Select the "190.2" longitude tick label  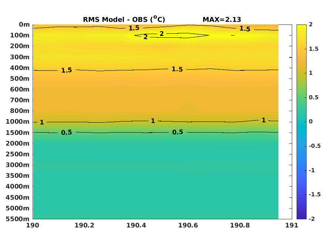coord(84,225)
